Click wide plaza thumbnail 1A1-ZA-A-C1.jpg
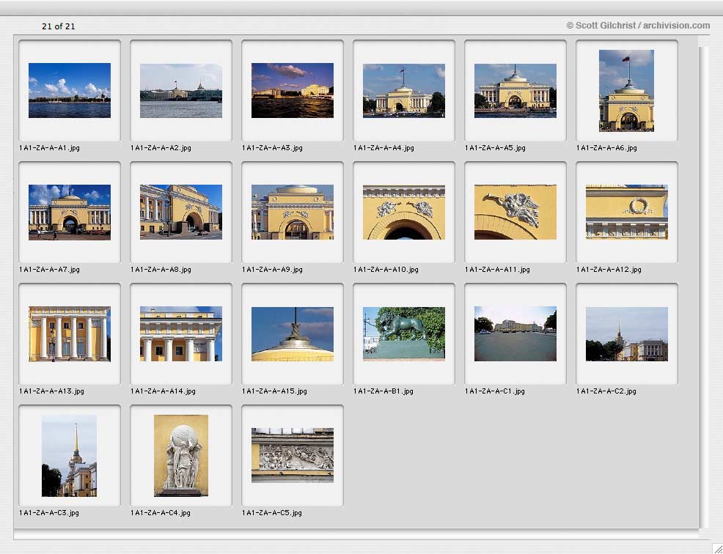723x554 pixels. pyautogui.click(x=515, y=333)
